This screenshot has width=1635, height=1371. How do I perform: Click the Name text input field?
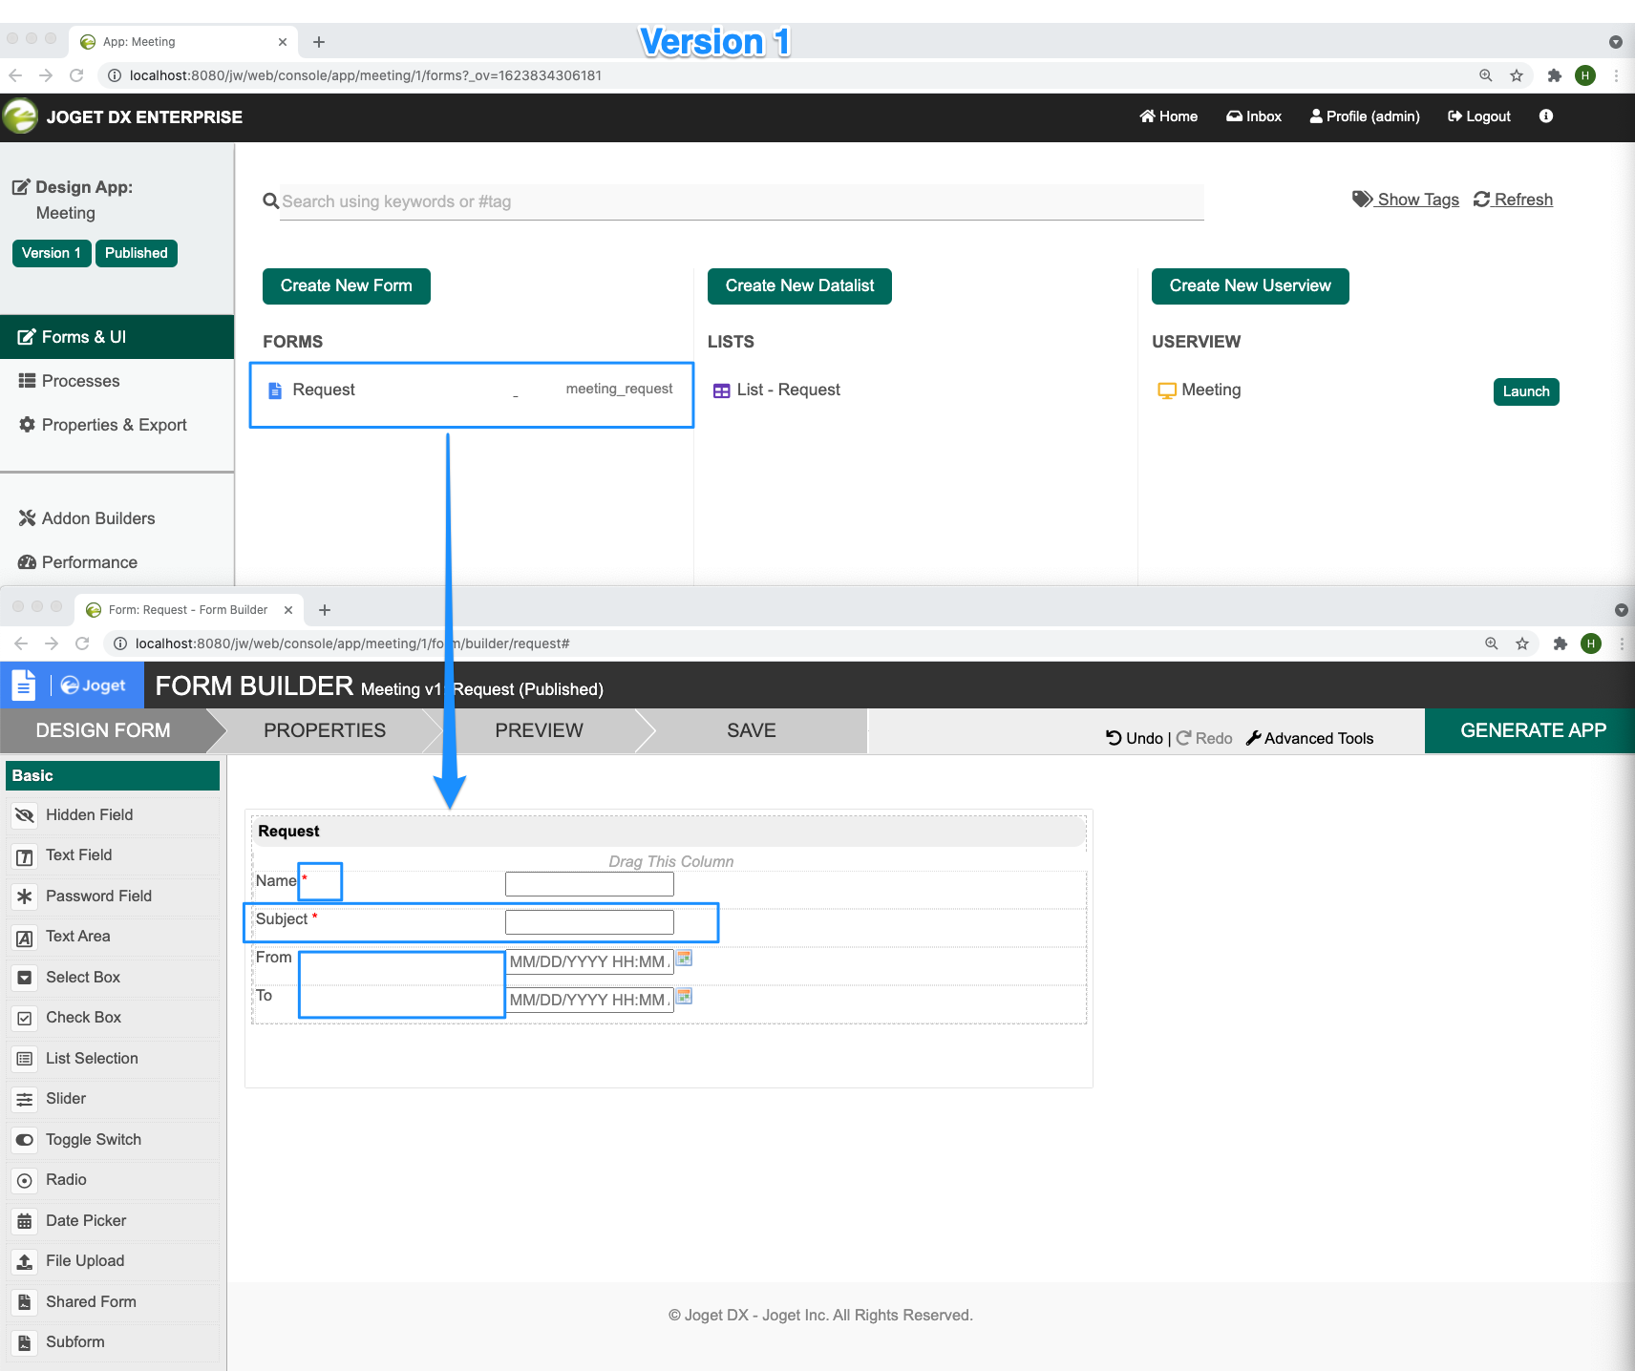(589, 884)
